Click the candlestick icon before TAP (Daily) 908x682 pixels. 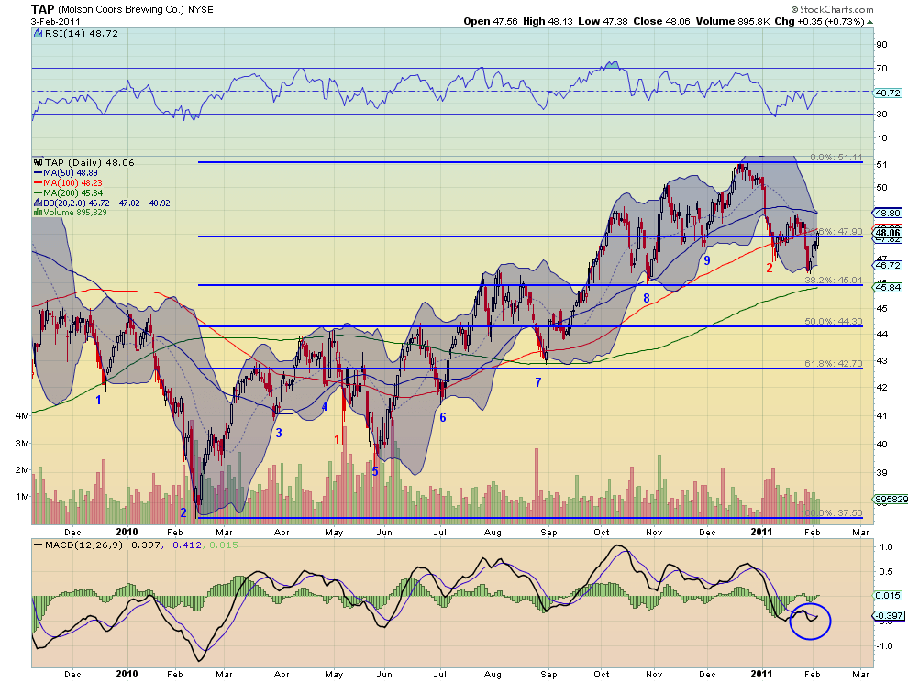tap(39, 162)
